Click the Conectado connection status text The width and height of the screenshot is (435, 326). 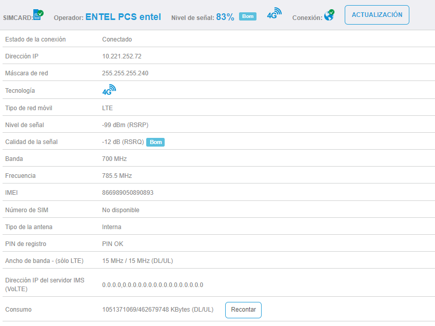pyautogui.click(x=117, y=39)
